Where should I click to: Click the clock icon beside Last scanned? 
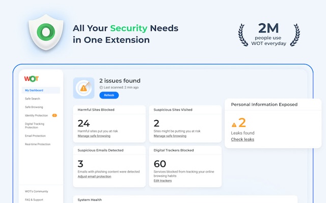[x=101, y=87]
